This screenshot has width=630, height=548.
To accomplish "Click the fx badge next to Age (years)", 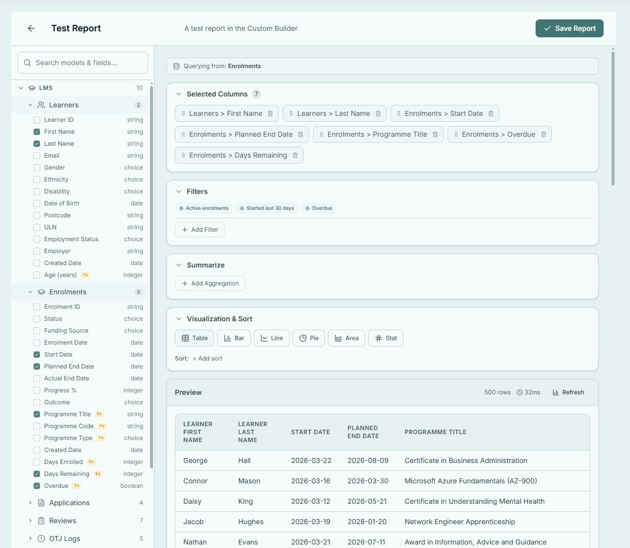I will pyautogui.click(x=85, y=274).
